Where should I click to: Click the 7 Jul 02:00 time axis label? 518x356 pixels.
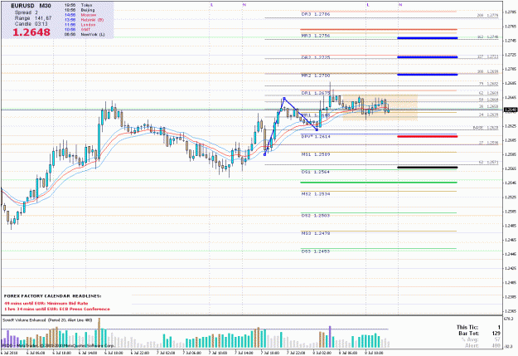pyautogui.click(x=165, y=353)
